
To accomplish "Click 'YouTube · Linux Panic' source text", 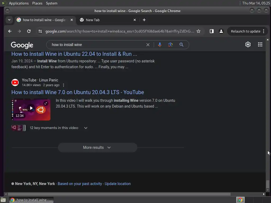I will [40, 80].
